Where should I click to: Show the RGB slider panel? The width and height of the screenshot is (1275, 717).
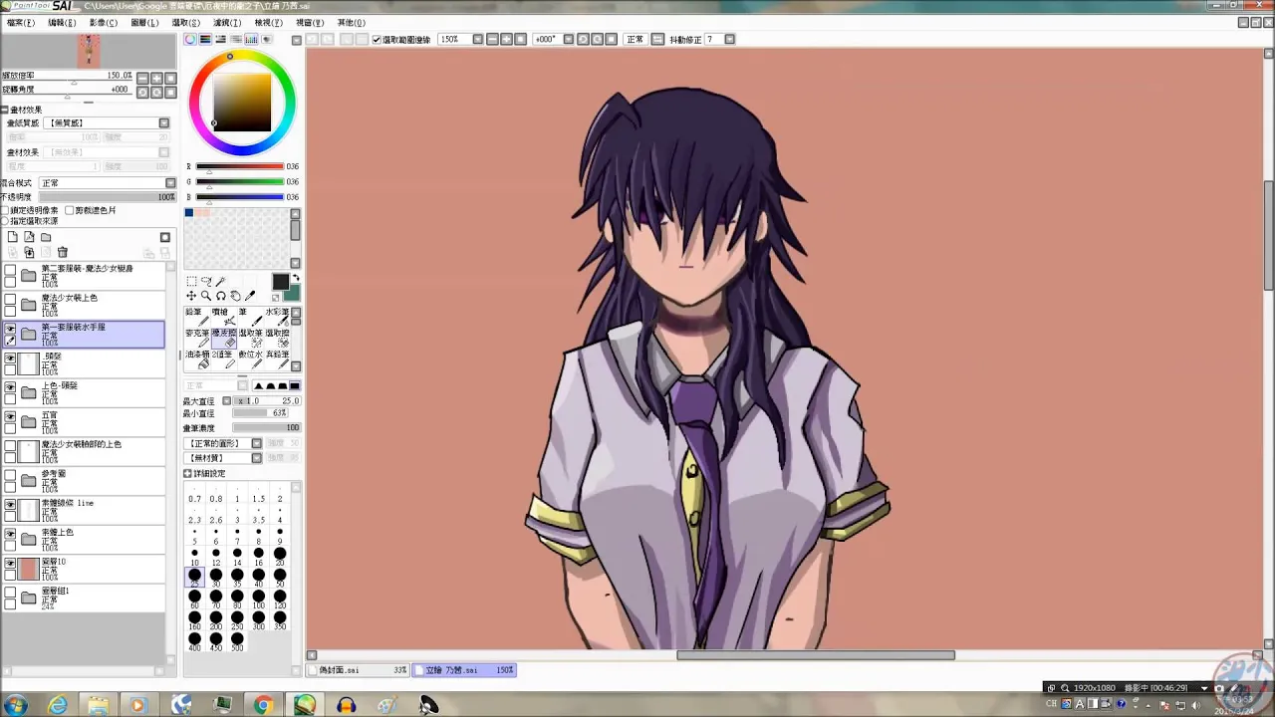pyautogui.click(x=205, y=40)
